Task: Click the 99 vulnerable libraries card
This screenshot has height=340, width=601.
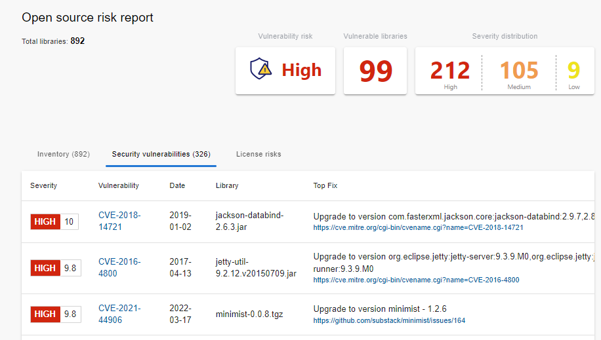Action: coord(375,71)
